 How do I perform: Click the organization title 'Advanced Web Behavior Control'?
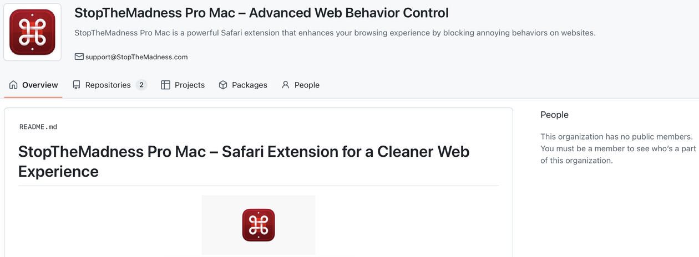pos(261,13)
